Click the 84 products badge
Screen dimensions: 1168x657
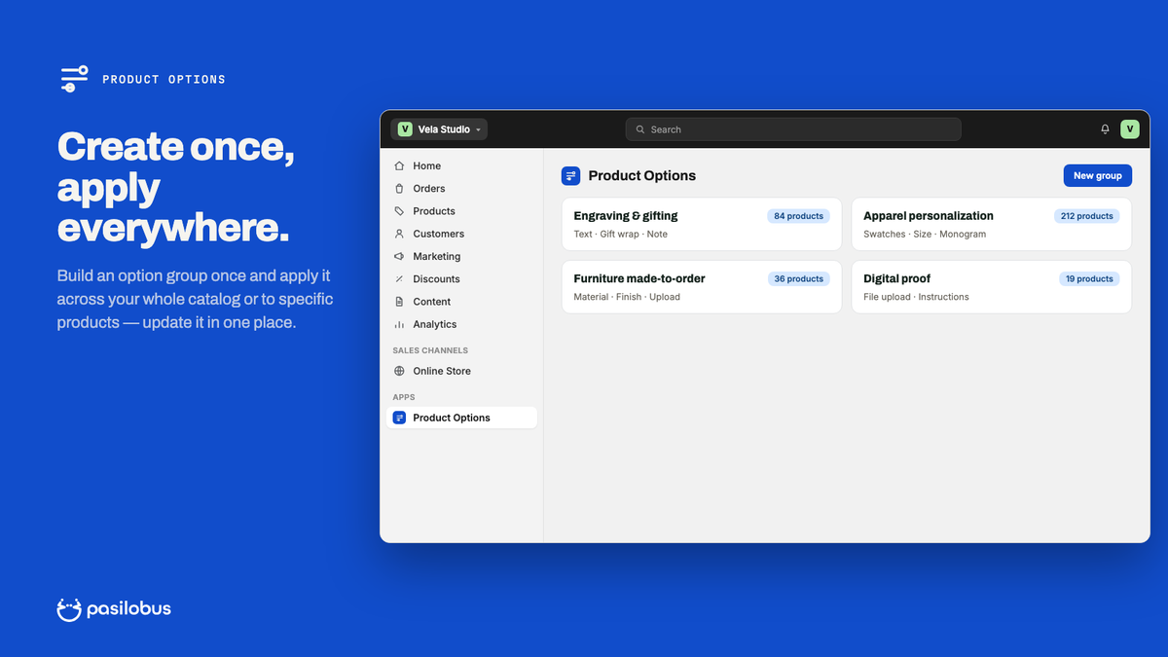point(798,216)
